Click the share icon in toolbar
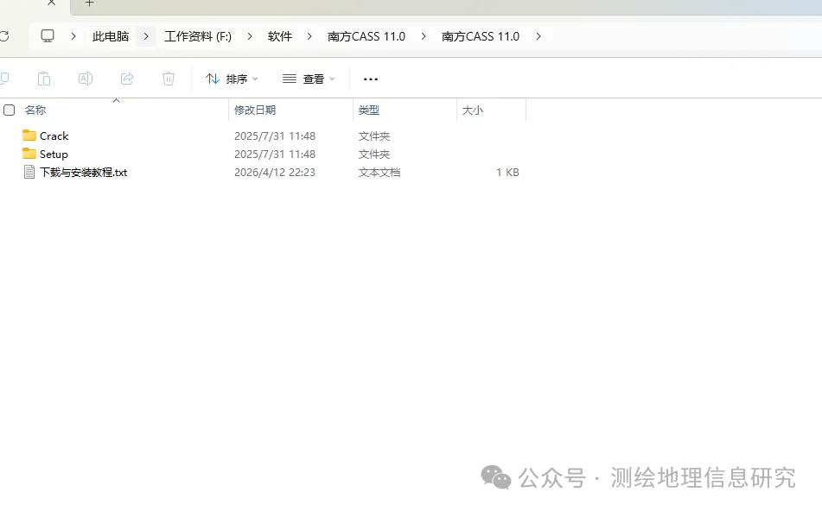Screen dimensions: 822x511 coord(127,79)
